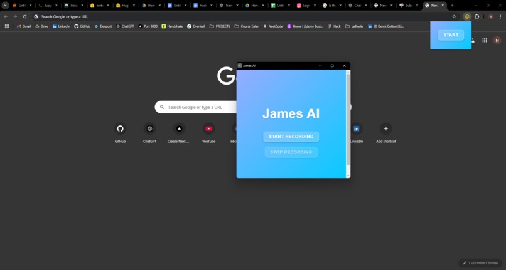The width and height of the screenshot is (506, 270).
Task: Open the bookmarks apps grid icon
Action: (7, 26)
